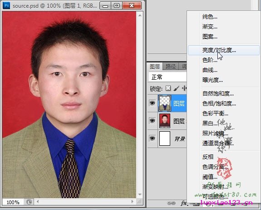
Task: Click document scroll down arrow
Action: pyautogui.click(x=140, y=194)
